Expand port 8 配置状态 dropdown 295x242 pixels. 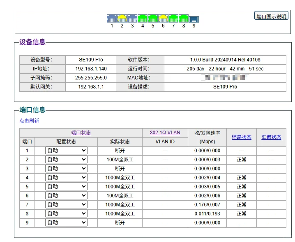[x=66, y=213]
